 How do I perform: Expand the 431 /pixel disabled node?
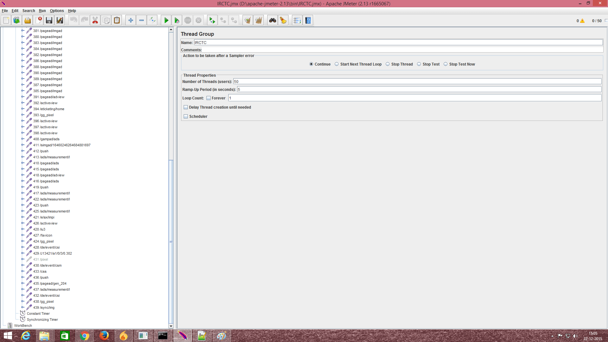click(23, 259)
